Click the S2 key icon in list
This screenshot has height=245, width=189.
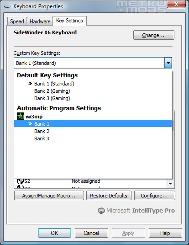pos(20,181)
